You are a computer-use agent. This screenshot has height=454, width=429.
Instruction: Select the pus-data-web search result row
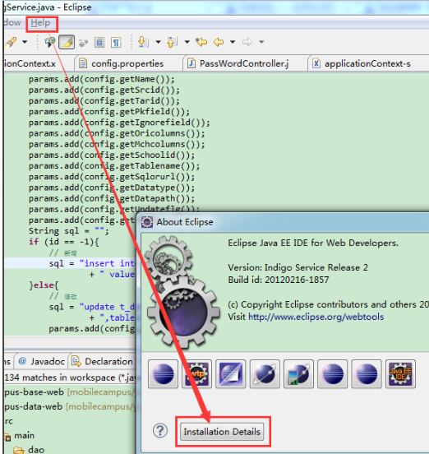point(70,406)
